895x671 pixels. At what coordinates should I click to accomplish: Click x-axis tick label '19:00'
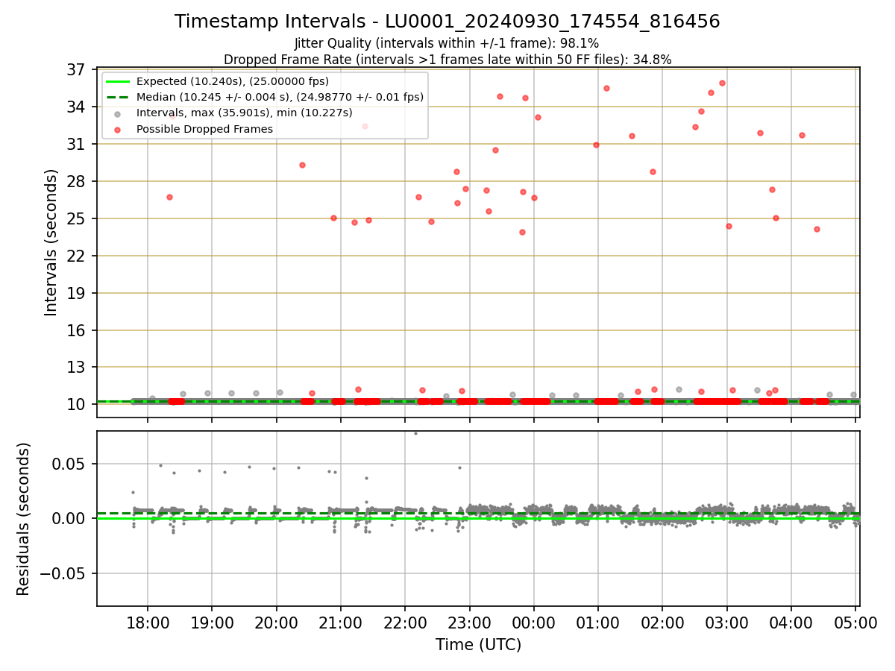[212, 623]
